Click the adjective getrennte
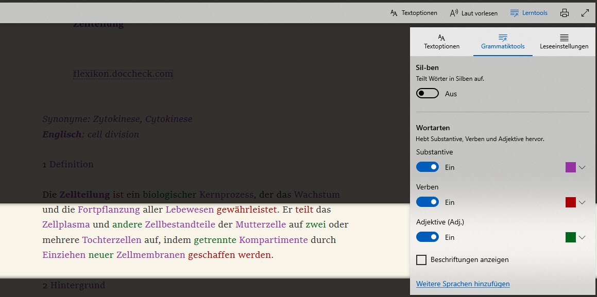This screenshot has width=597, height=297. pos(215,240)
